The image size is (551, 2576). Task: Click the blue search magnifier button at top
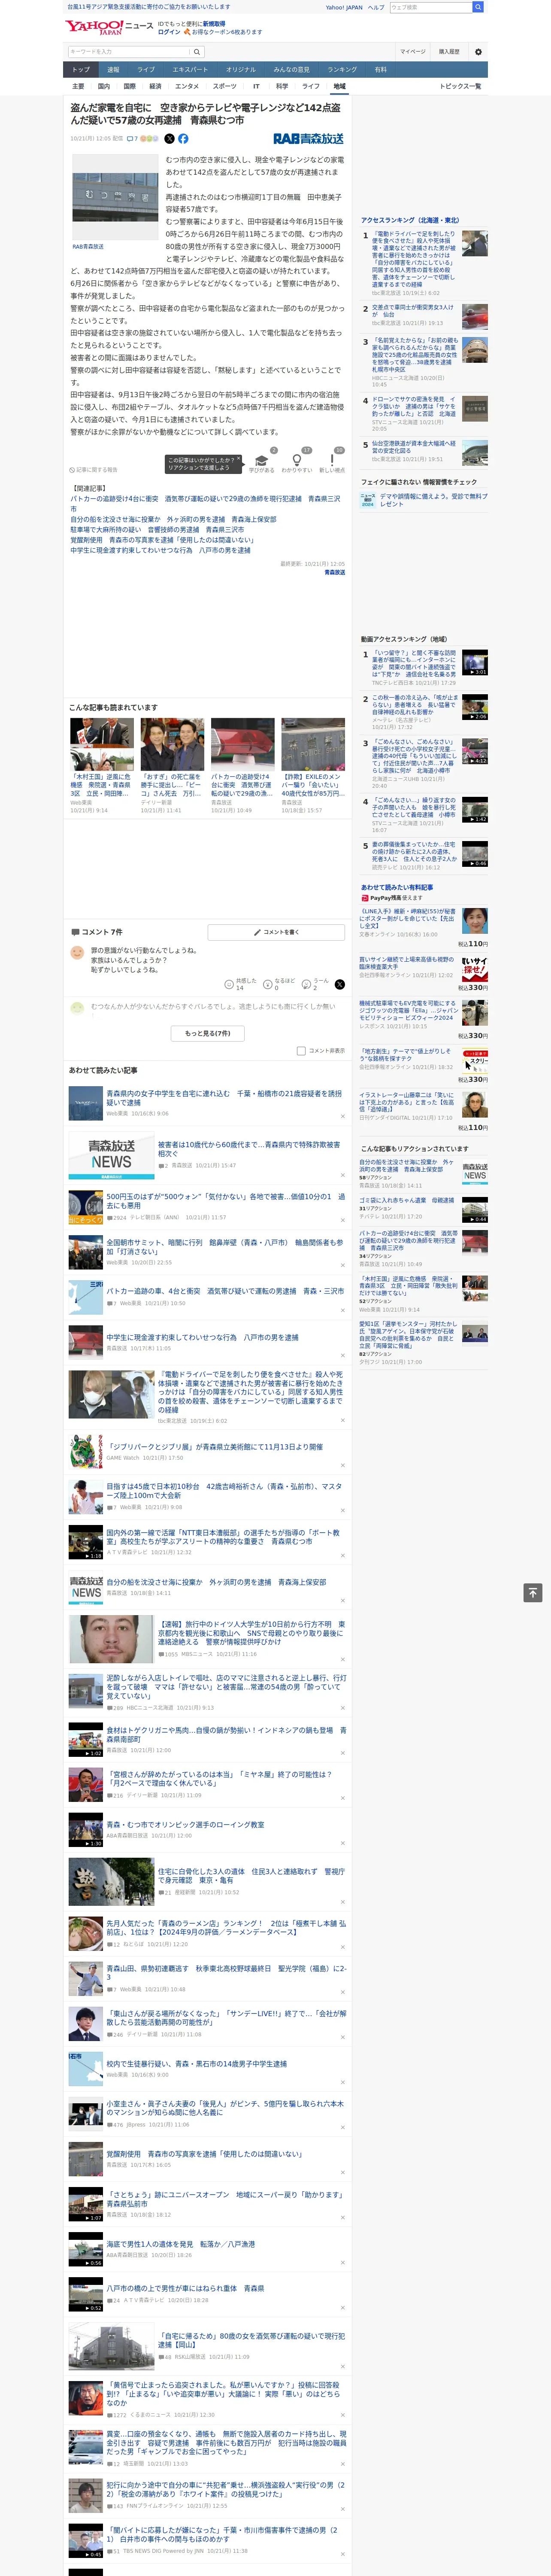[478, 7]
